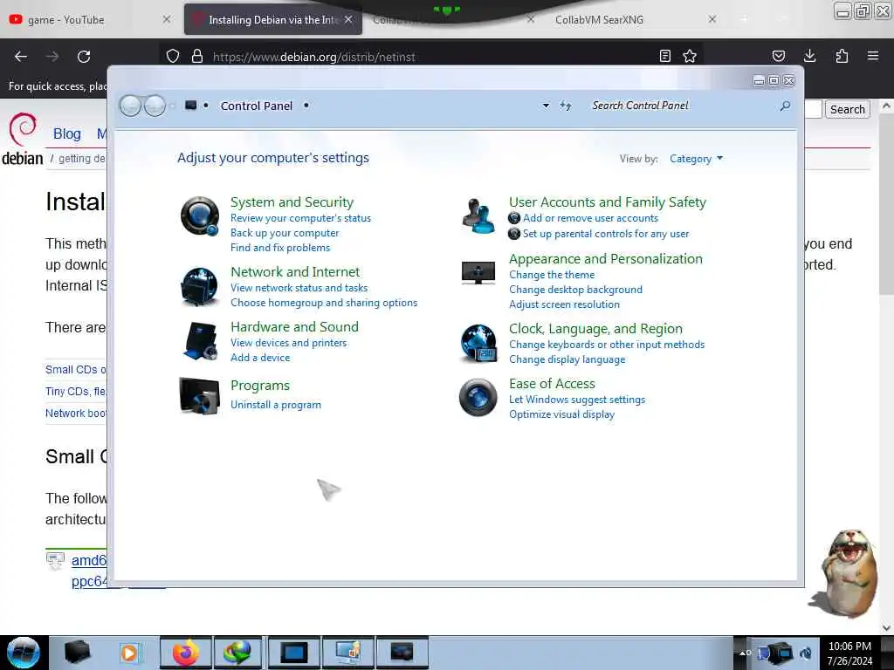This screenshot has height=670, width=894.
Task: Click the Control Panel forward arrow button
Action: [155, 106]
